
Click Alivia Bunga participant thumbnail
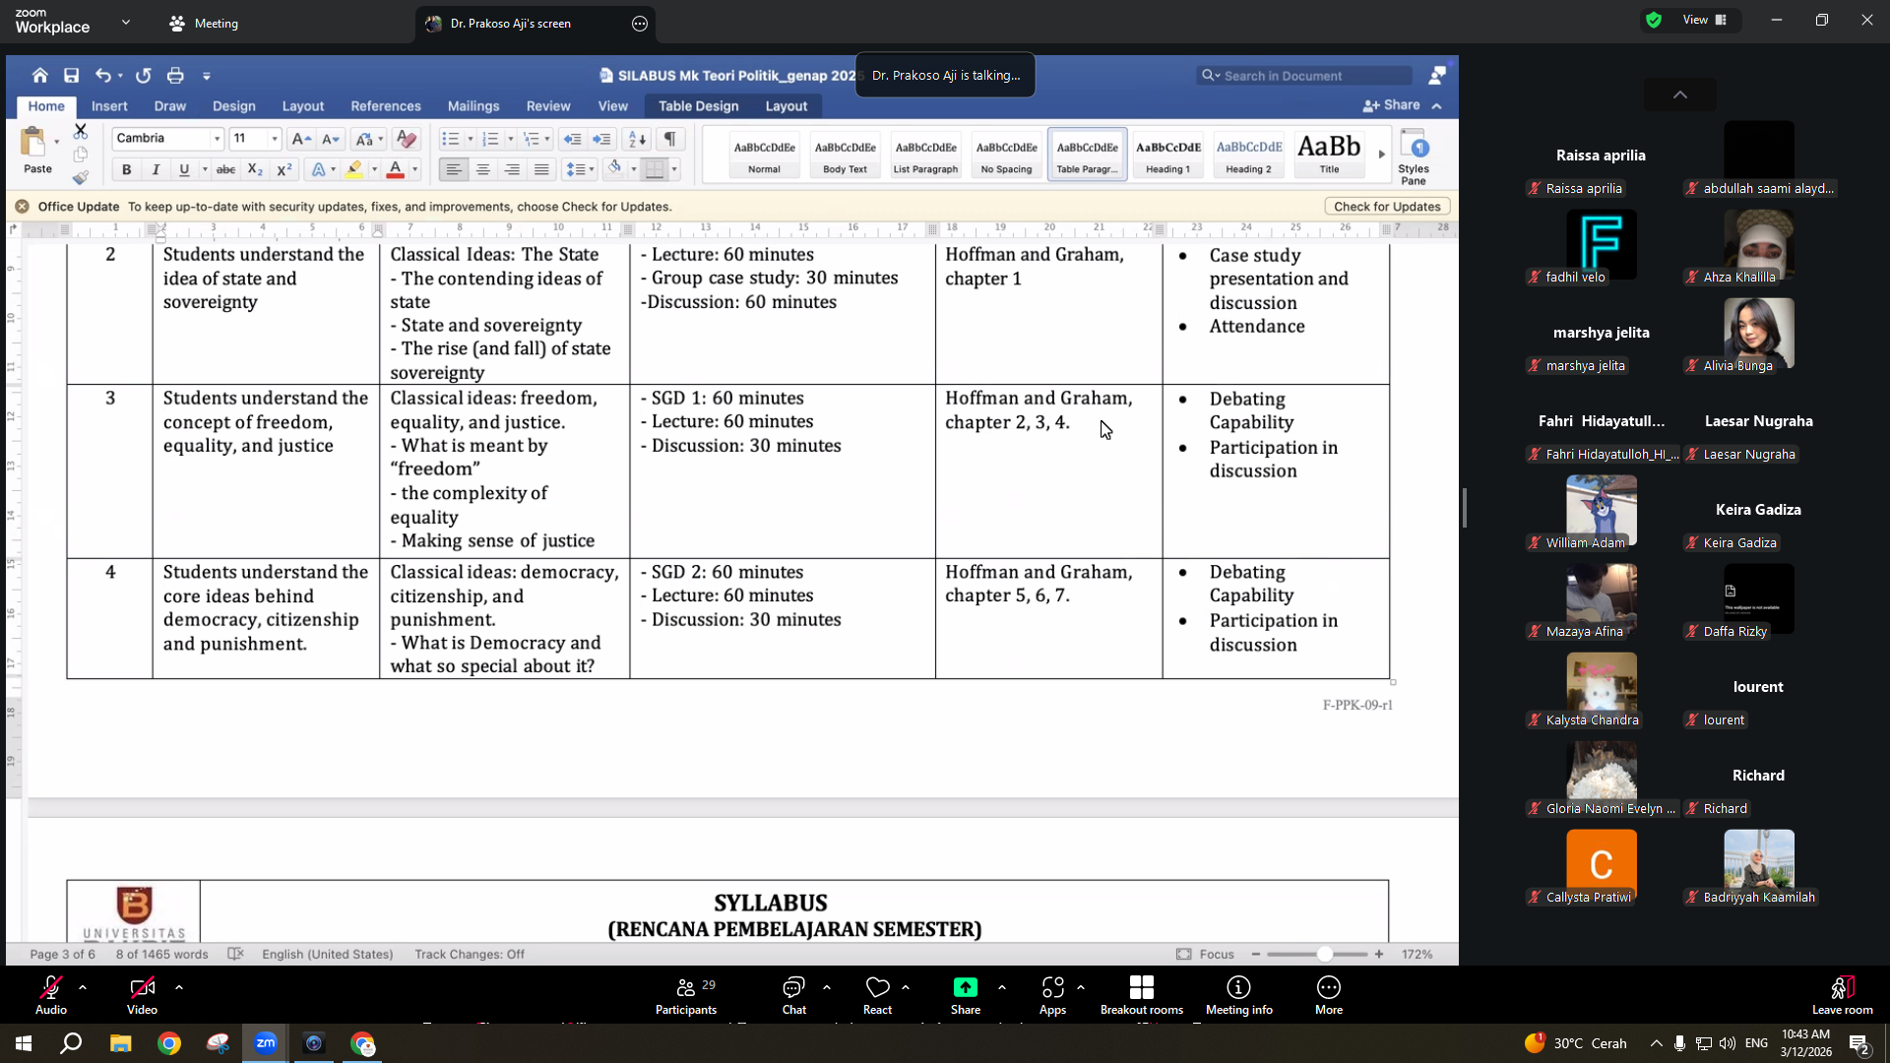(1758, 333)
